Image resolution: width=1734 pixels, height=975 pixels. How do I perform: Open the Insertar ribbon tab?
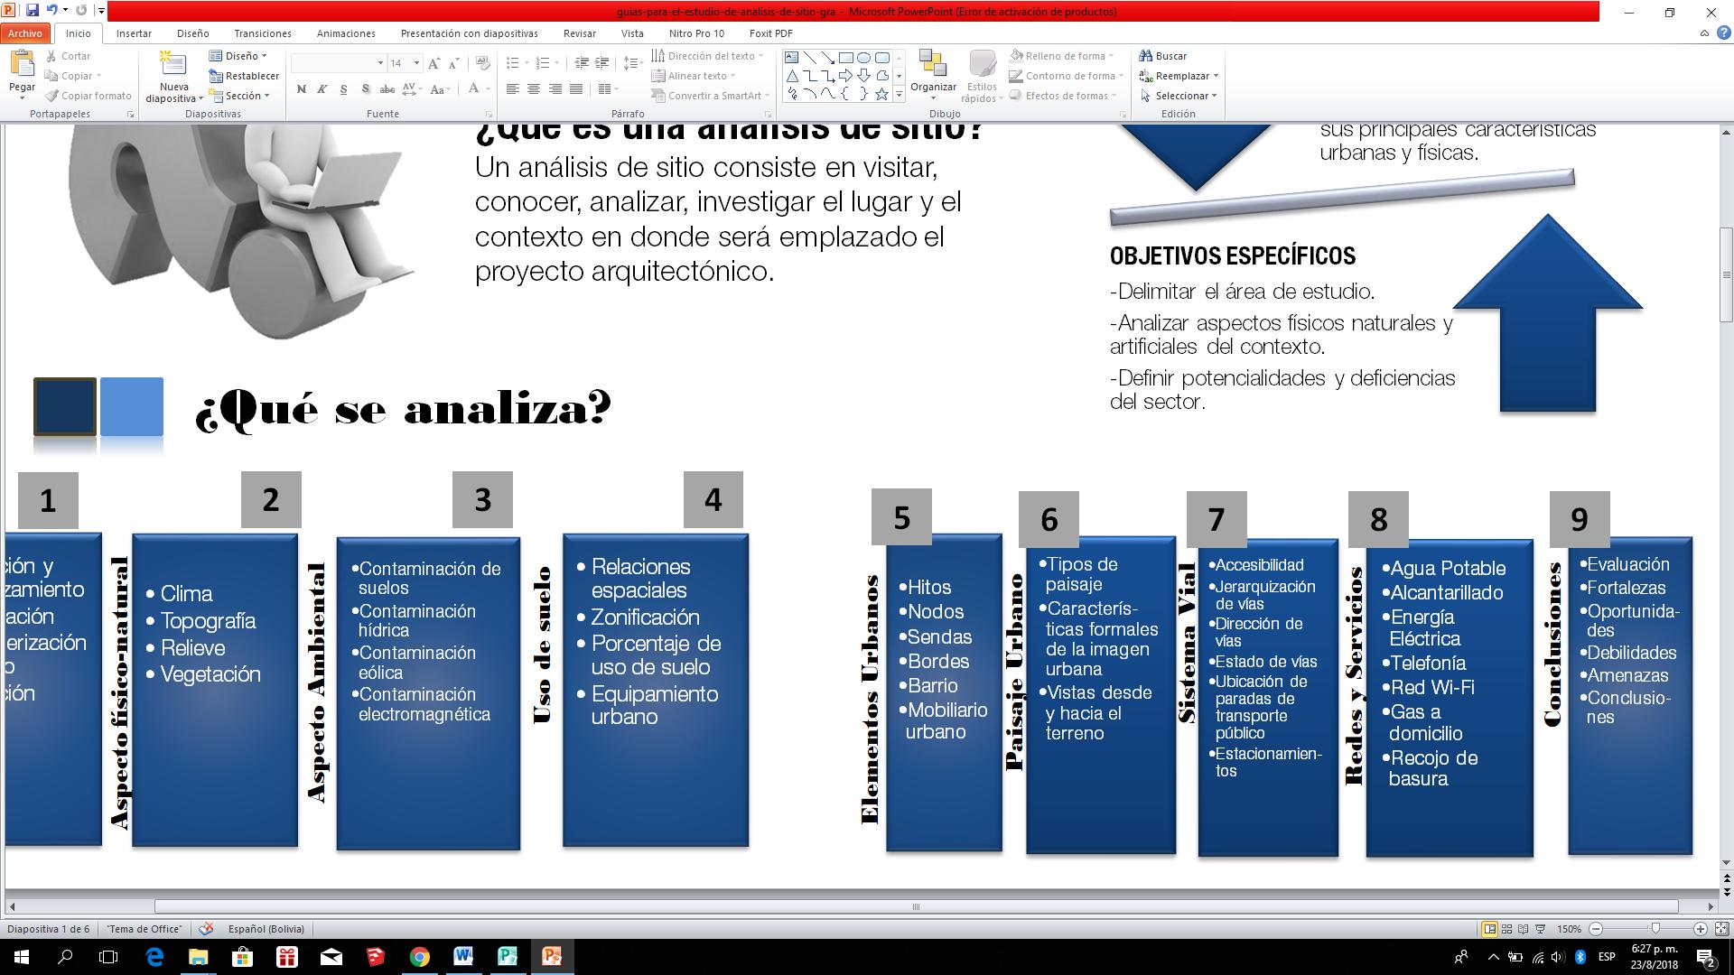coord(134,33)
